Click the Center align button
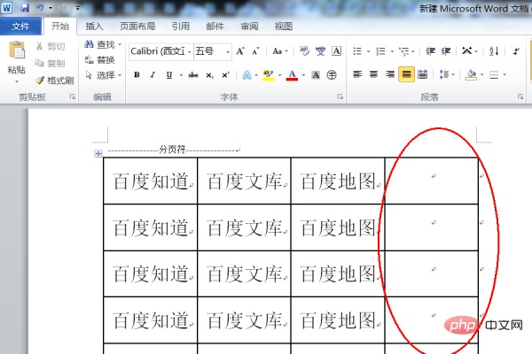 click(x=373, y=74)
